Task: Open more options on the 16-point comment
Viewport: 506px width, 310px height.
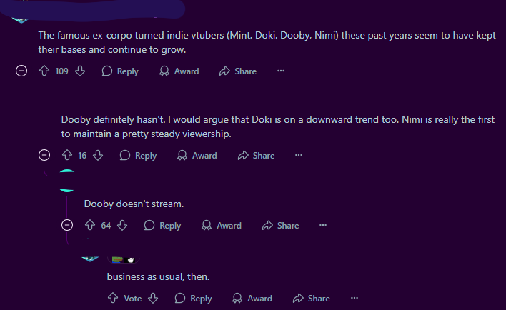Action: pos(299,156)
